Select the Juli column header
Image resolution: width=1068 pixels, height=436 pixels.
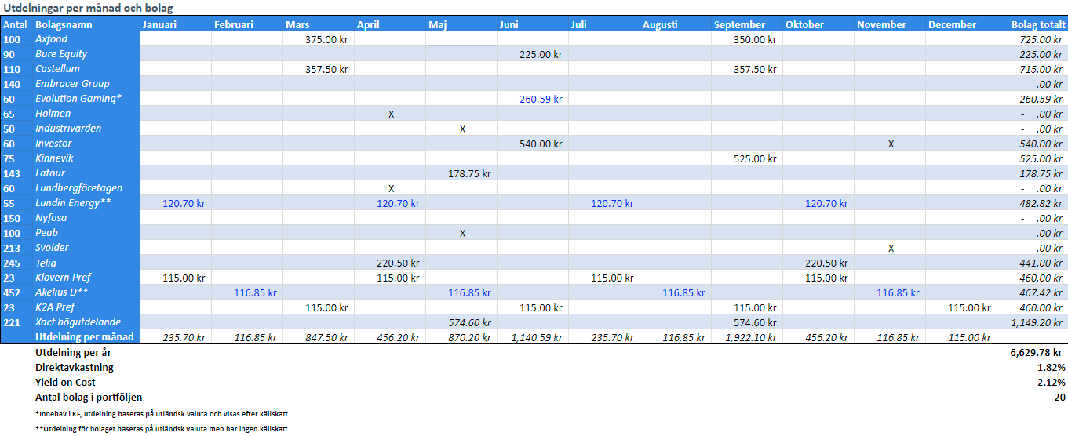(604, 24)
